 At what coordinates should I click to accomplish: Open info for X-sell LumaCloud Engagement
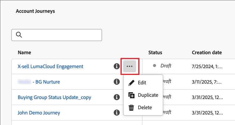[117, 66]
